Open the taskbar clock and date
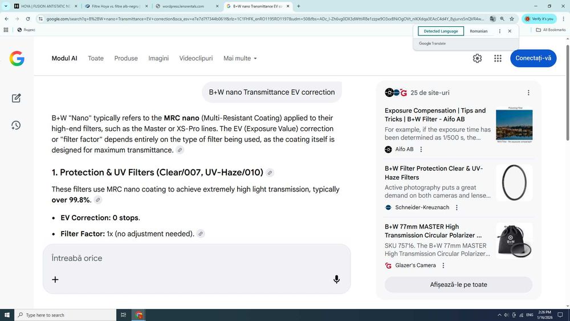Image resolution: width=570 pixels, height=321 pixels. coord(544,315)
